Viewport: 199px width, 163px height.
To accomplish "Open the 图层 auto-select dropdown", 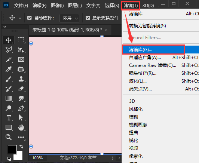I will pyautogui.click(x=70, y=18).
